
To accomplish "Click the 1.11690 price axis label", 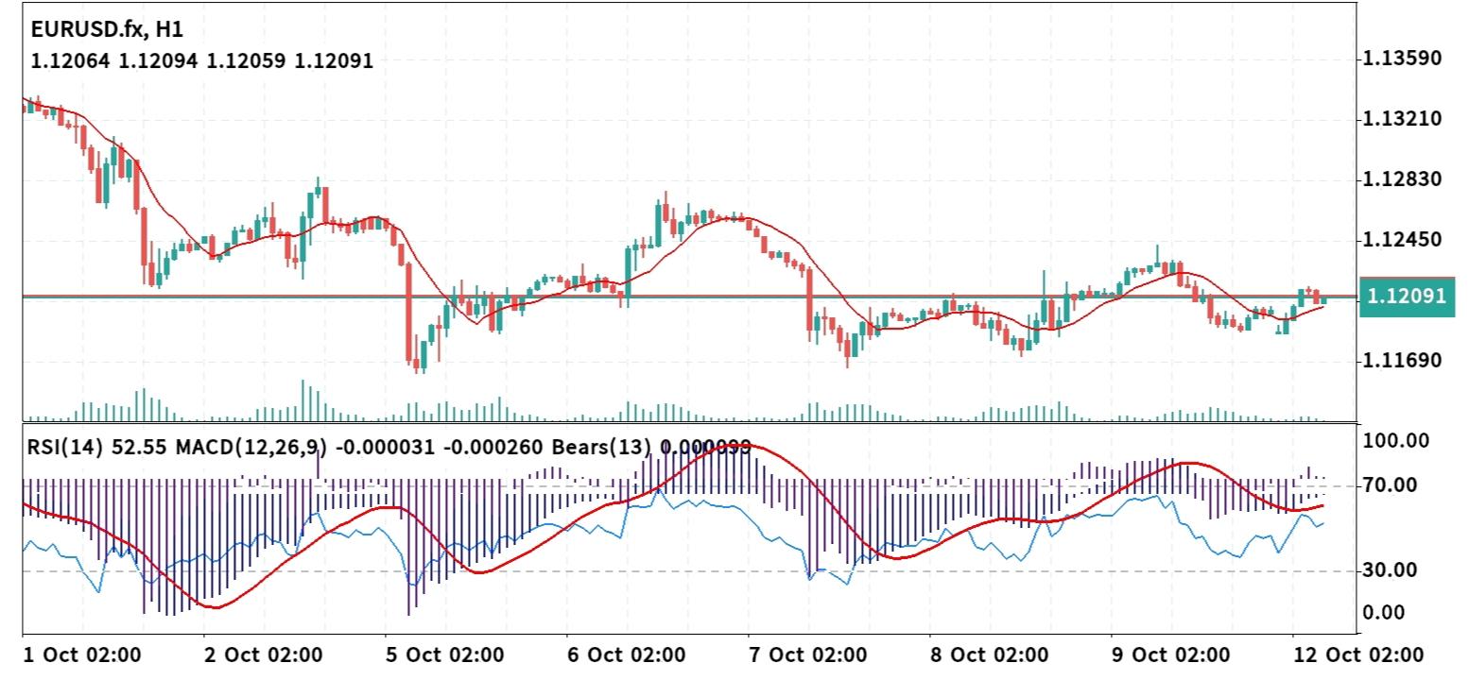I will click(1402, 361).
